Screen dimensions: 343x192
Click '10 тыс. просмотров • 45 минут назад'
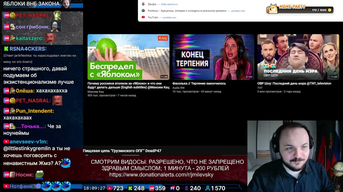point(197,91)
